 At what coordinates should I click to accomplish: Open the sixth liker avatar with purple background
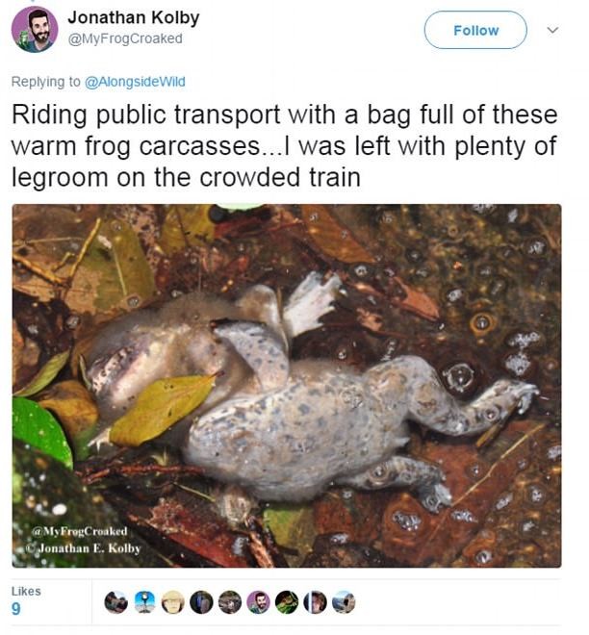point(258,602)
